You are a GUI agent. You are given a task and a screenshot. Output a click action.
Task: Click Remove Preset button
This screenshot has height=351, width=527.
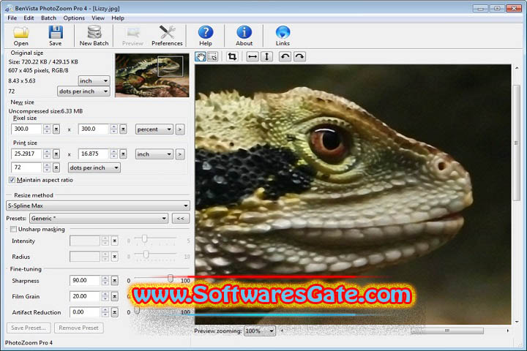[x=78, y=328]
